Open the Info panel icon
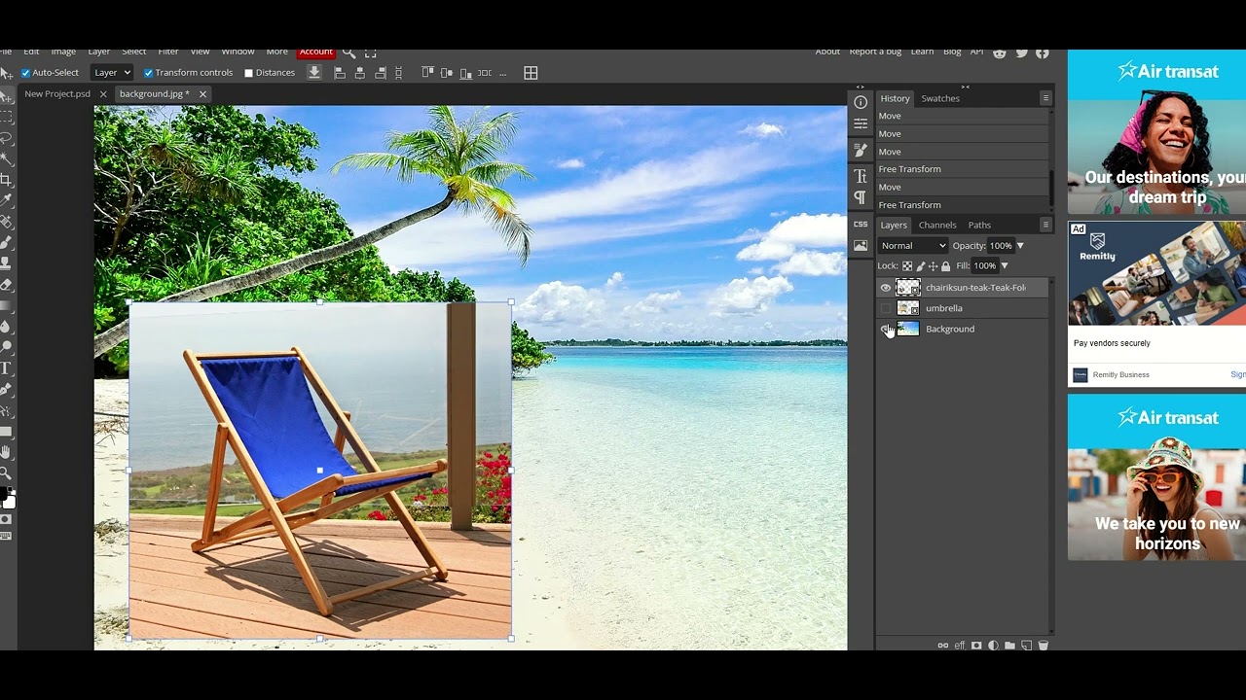1246x700 pixels. [861, 102]
